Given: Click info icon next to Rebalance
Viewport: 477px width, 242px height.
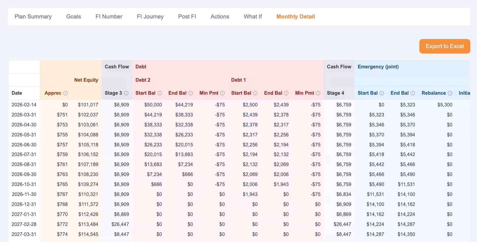Looking at the screenshot, I should (x=450, y=93).
